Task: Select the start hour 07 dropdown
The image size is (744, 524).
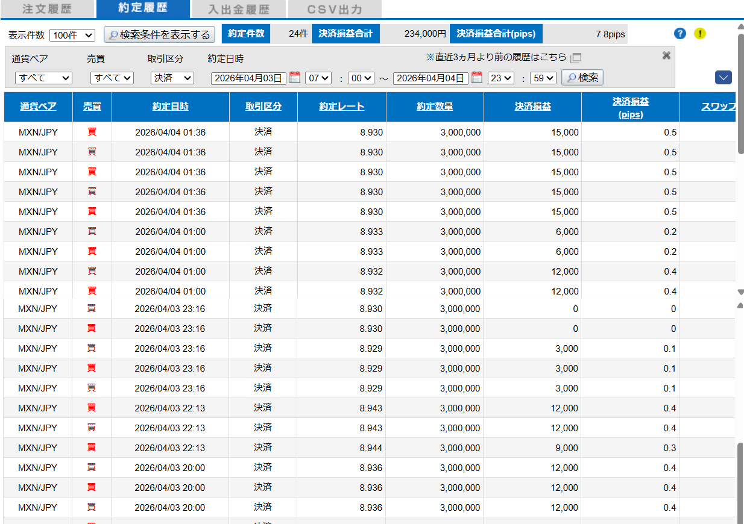Action: 318,78
